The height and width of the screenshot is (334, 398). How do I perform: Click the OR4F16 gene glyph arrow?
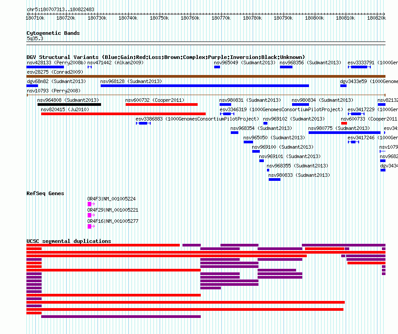click(x=91, y=226)
